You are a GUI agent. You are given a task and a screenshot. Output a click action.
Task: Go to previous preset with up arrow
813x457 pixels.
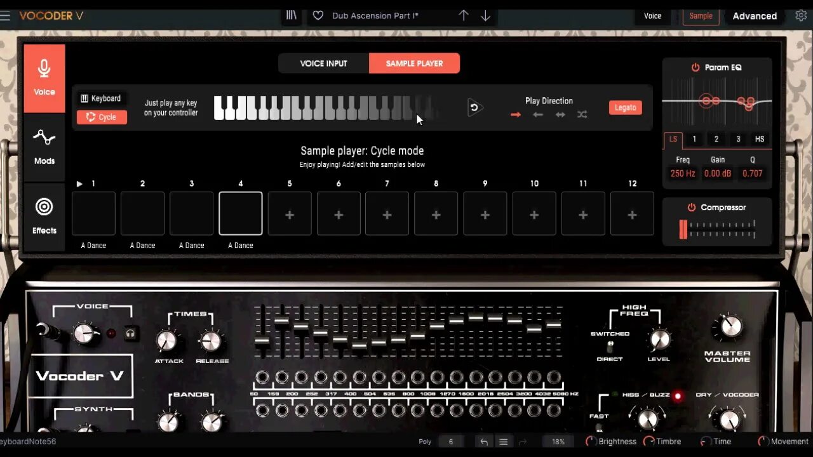pos(464,15)
